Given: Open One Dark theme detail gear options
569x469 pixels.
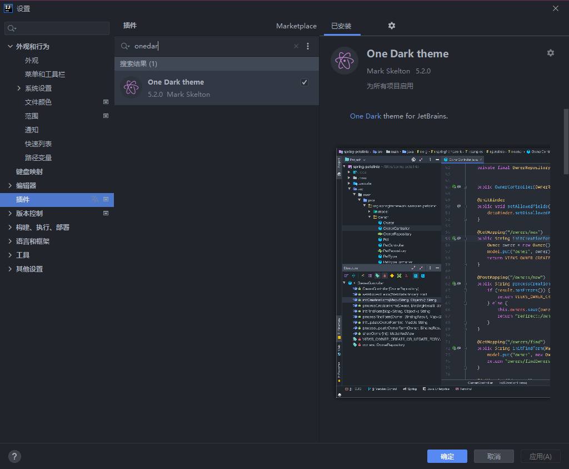Looking at the screenshot, I should (551, 53).
